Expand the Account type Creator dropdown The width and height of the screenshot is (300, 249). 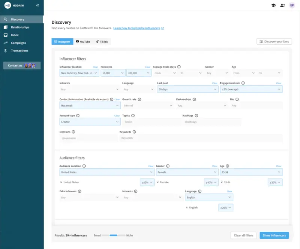pos(90,122)
